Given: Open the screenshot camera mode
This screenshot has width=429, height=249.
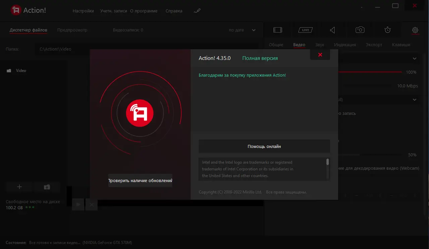Looking at the screenshot, I should point(360,30).
